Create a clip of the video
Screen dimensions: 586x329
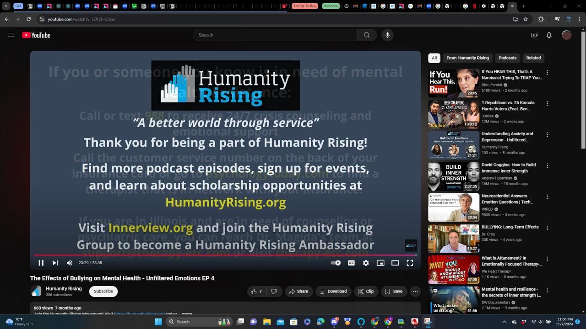click(x=365, y=292)
